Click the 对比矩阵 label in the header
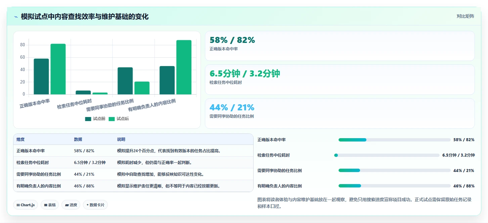 point(465,16)
